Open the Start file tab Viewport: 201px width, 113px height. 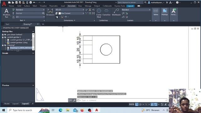click(x=7, y=24)
